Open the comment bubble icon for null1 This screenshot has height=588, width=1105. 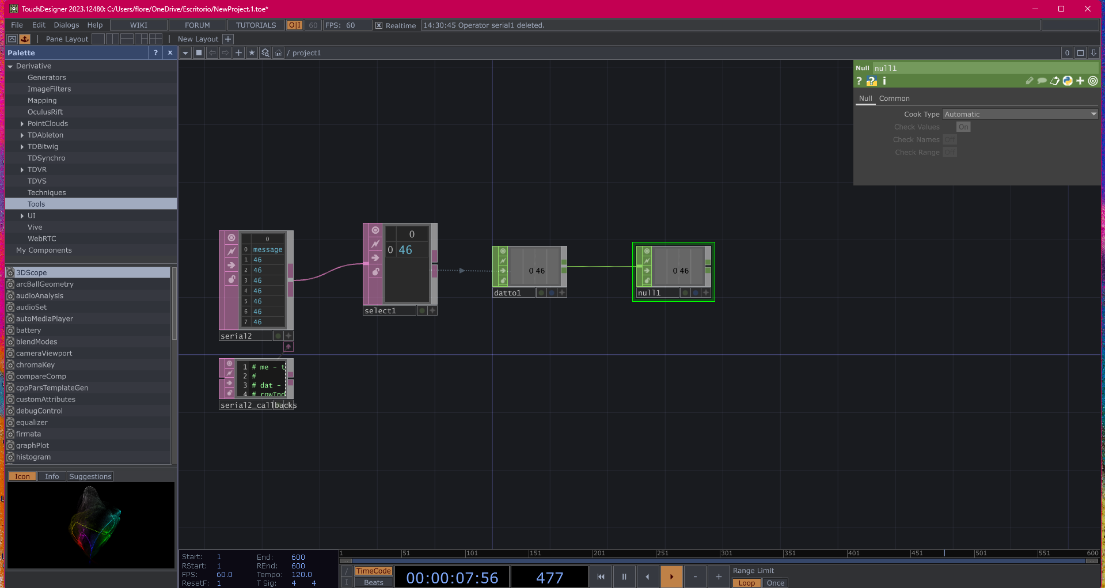click(1042, 81)
